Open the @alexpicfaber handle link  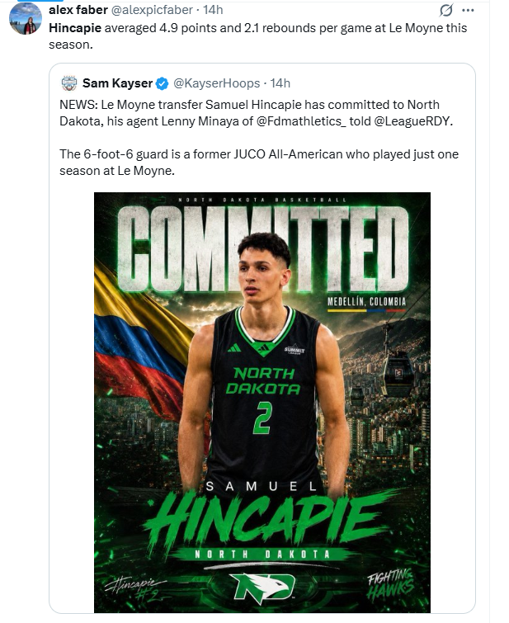(x=152, y=10)
